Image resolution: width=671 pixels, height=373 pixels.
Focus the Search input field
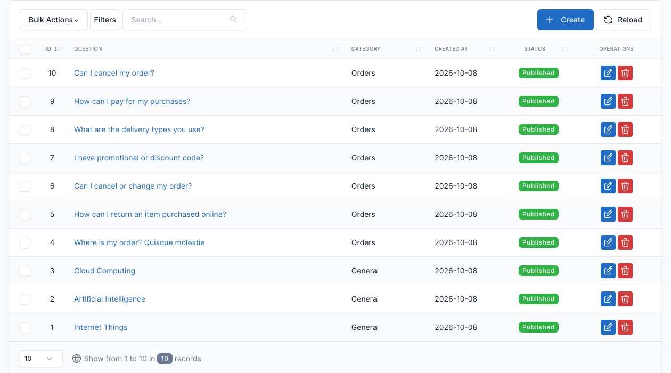[185, 20]
